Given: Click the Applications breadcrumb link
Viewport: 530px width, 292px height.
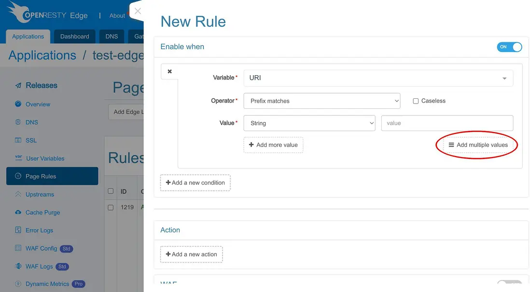Looking at the screenshot, I should 42,55.
